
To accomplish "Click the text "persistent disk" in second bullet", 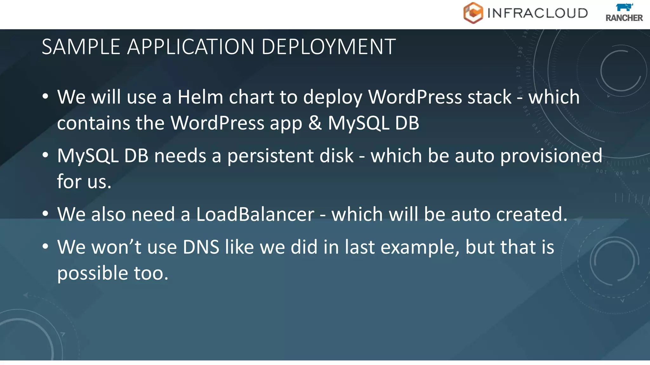I will point(290,156).
